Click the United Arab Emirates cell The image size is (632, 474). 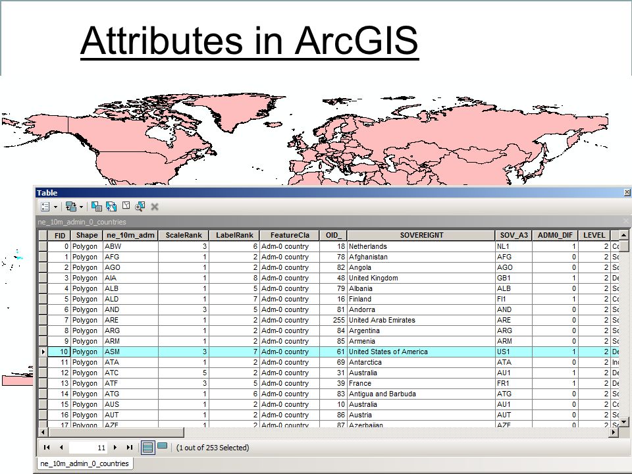pyautogui.click(x=421, y=320)
